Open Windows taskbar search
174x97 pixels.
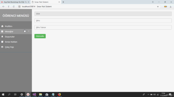click(9, 95)
